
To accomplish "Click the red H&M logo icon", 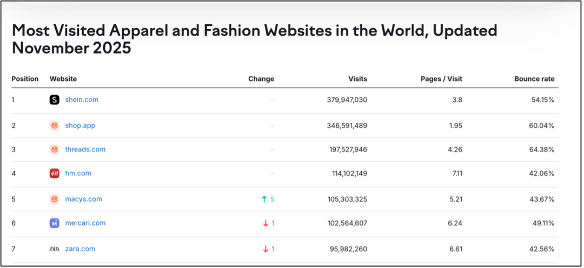I will coord(54,173).
